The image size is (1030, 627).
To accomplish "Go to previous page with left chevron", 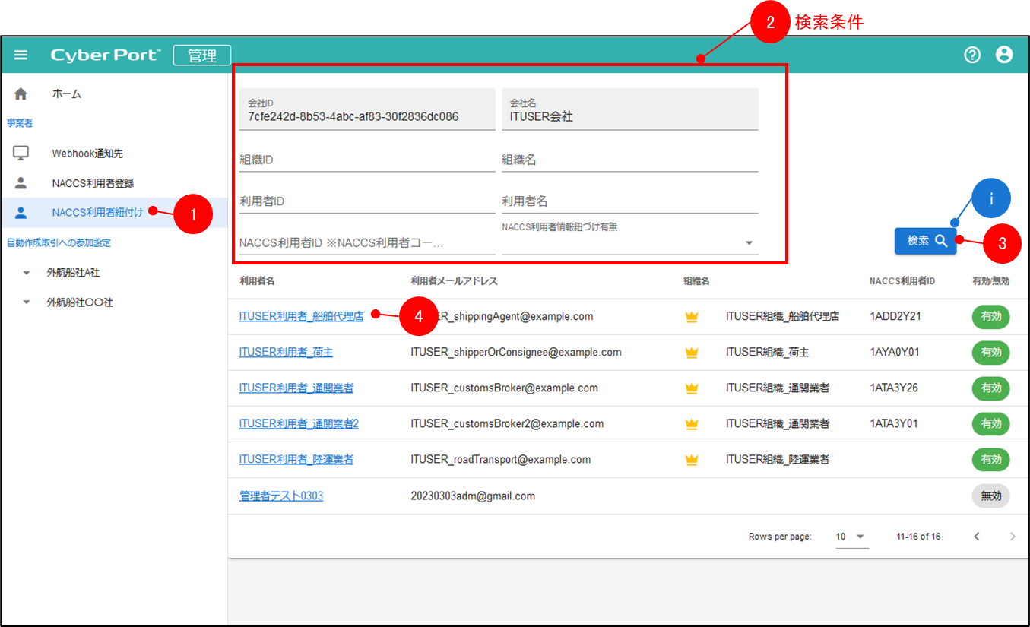I will point(977,537).
